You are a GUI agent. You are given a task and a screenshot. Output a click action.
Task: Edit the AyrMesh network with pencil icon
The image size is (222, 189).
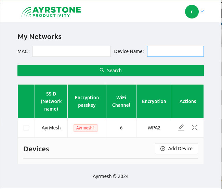click(181, 128)
